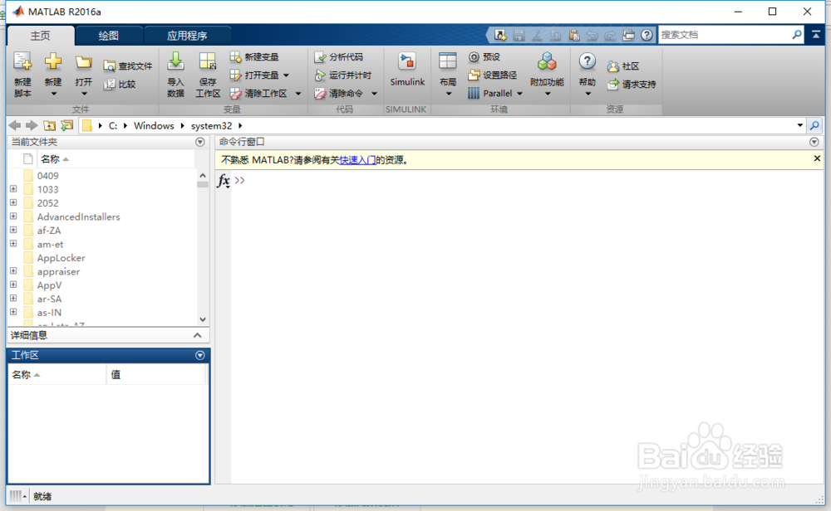Switch to the Home (主页) tab
Image resolution: width=831 pixels, height=511 pixels.
tap(40, 36)
